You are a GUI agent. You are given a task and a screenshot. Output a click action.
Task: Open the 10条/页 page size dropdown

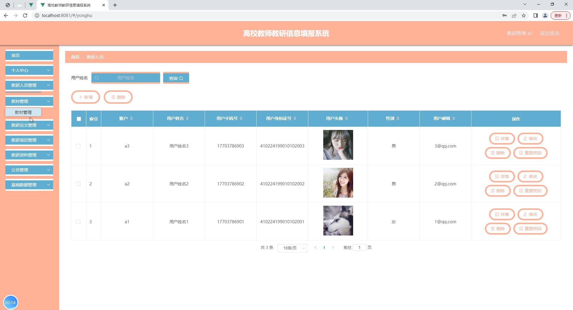(292, 248)
